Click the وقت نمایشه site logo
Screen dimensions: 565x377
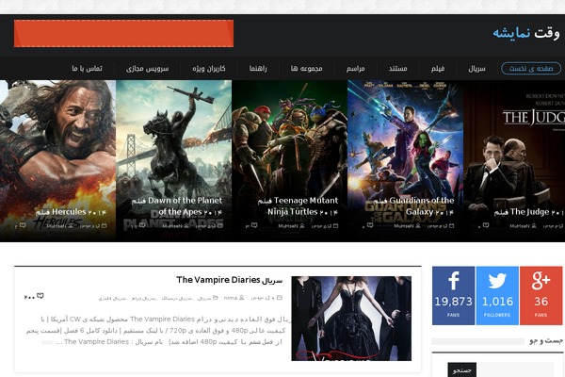(x=526, y=33)
